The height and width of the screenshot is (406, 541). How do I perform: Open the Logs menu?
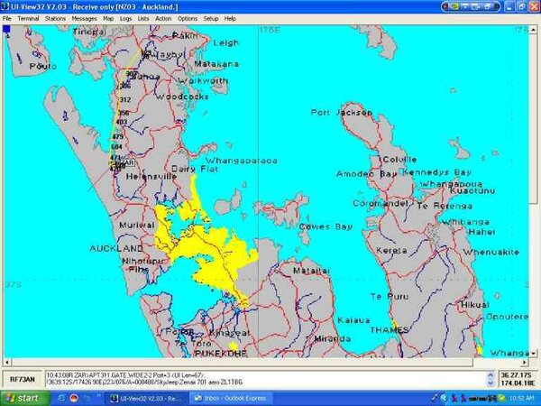tap(126, 18)
